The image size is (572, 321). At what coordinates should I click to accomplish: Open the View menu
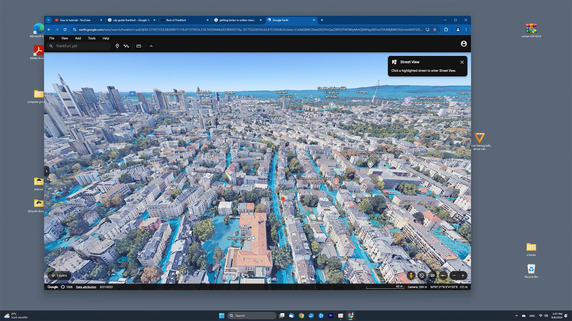(x=65, y=38)
